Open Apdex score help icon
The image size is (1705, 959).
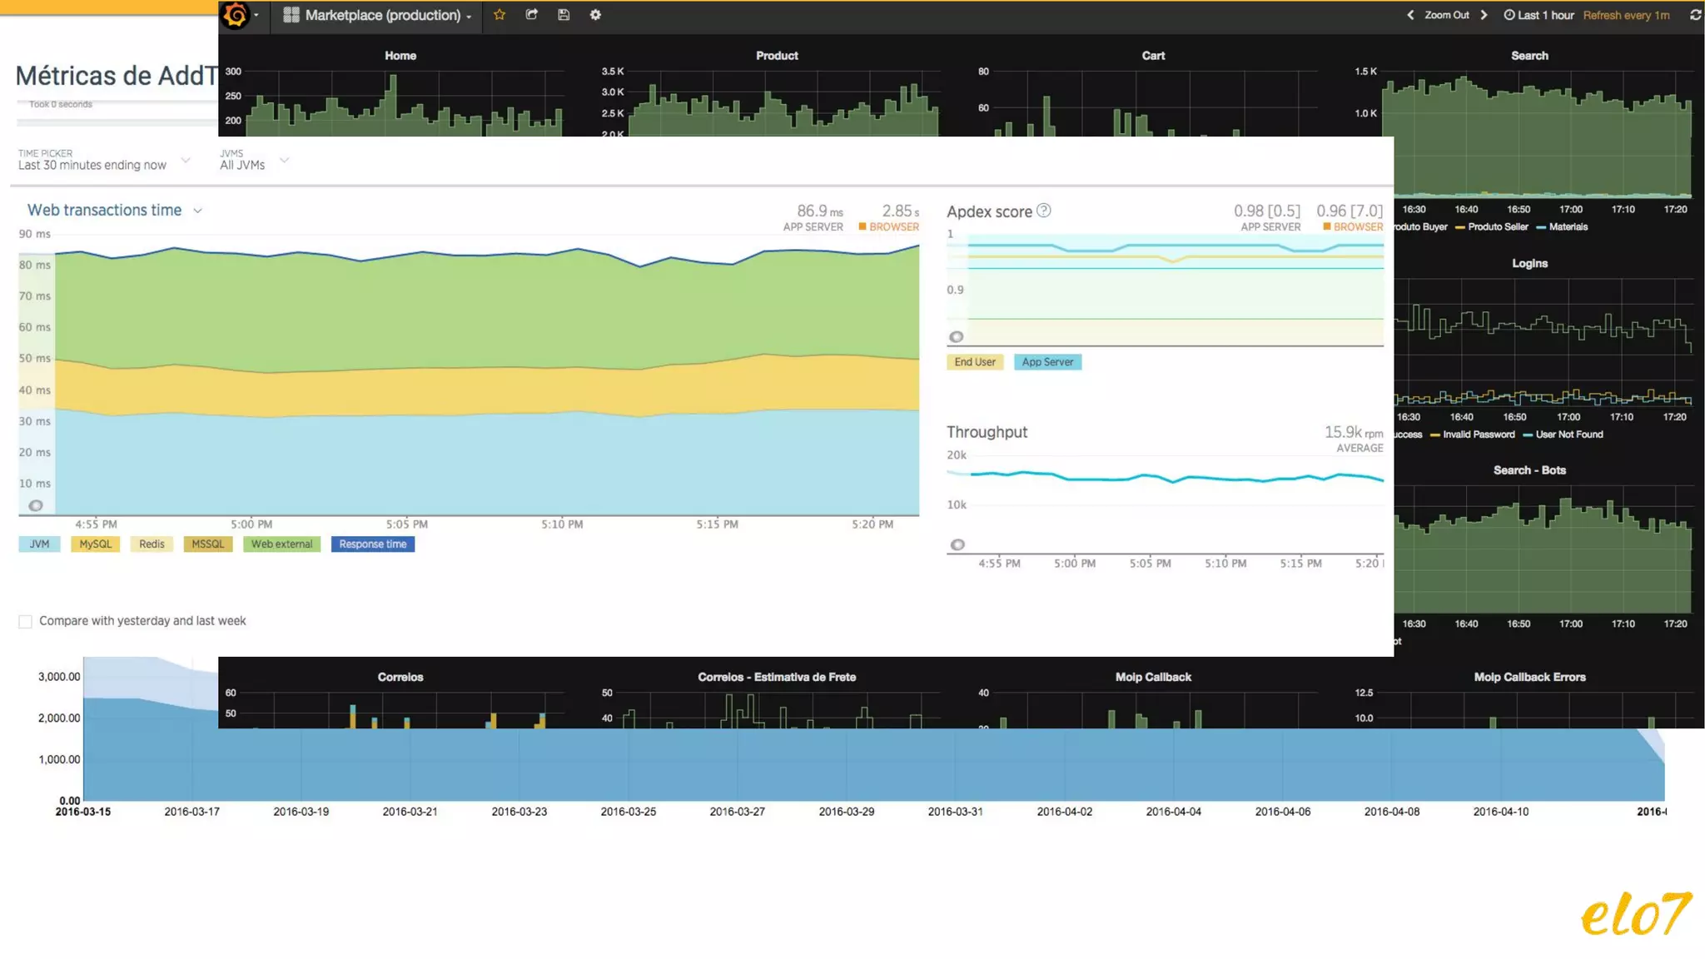pyautogui.click(x=1044, y=211)
